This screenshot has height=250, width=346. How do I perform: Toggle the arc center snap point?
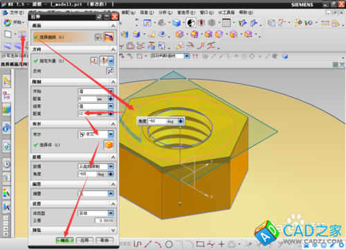(x=244, y=56)
